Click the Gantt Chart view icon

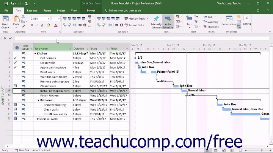[x=5, y=19]
